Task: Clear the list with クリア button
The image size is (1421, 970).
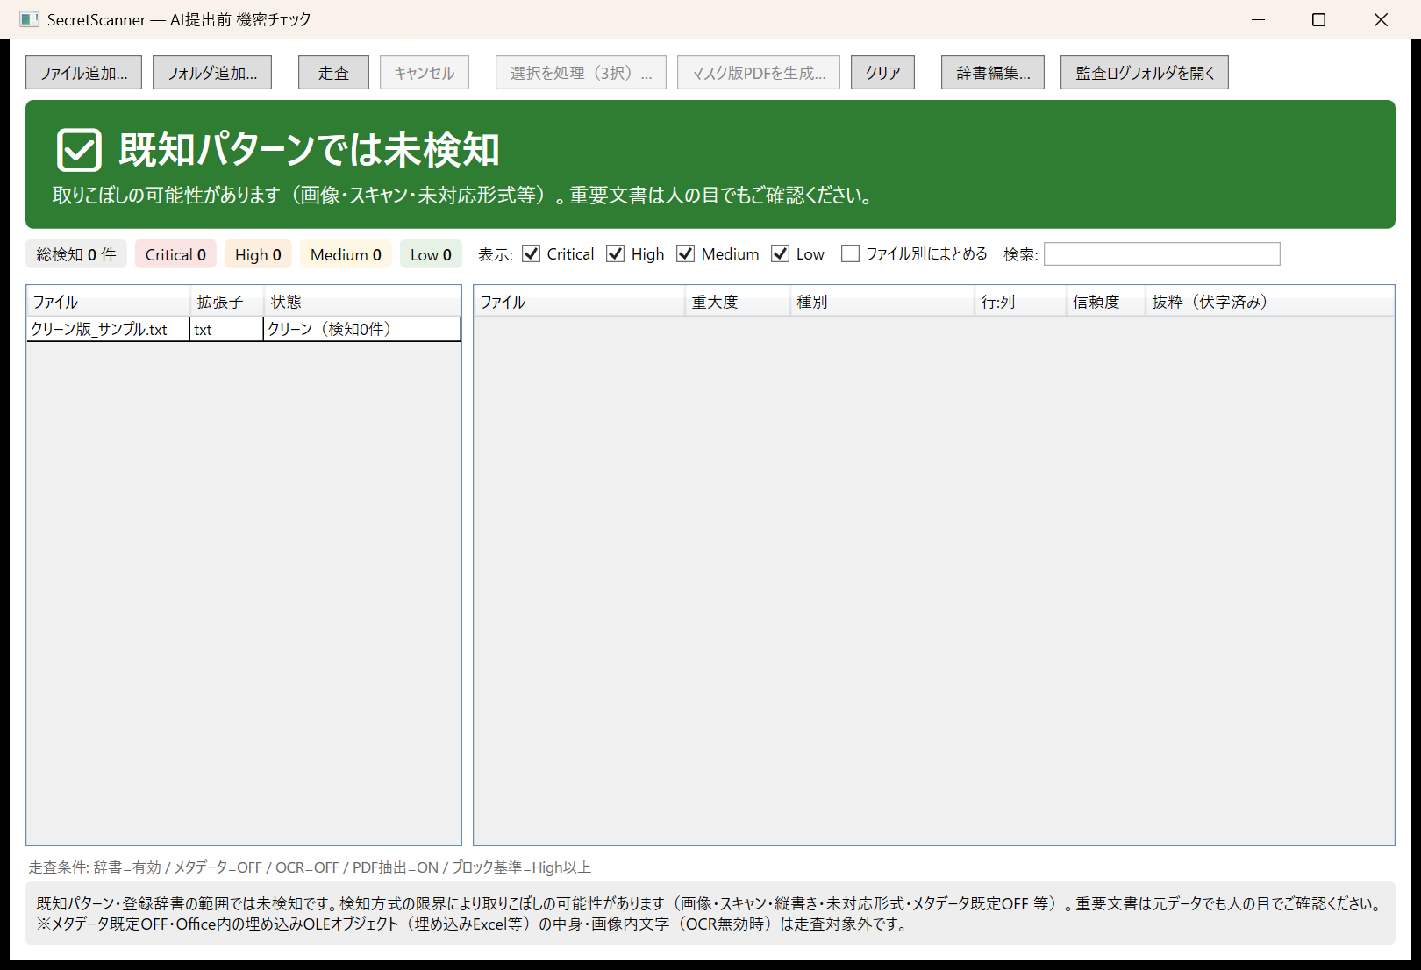Action: point(882,73)
